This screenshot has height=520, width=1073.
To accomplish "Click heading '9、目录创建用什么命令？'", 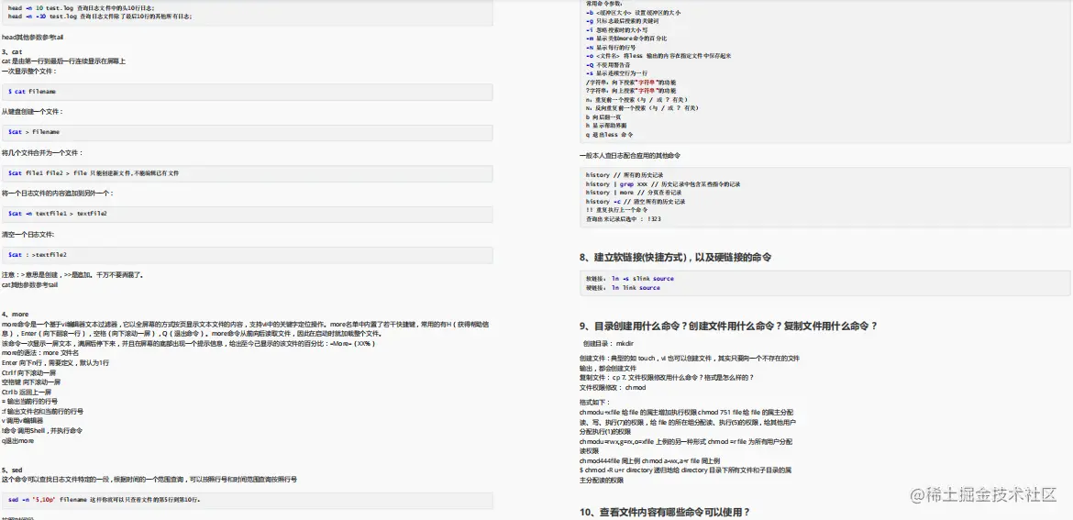I will click(x=633, y=326).
